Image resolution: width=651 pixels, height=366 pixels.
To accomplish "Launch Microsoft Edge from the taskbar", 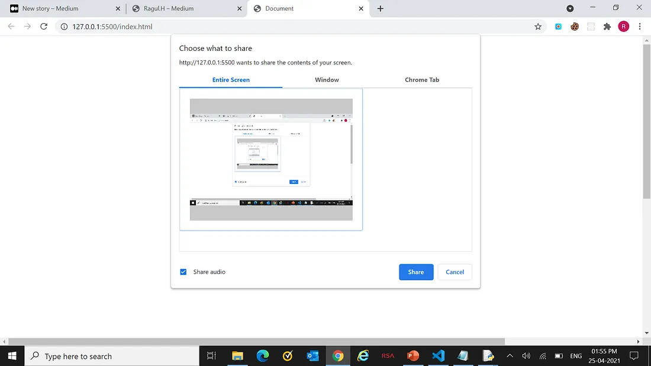I will pos(263,356).
